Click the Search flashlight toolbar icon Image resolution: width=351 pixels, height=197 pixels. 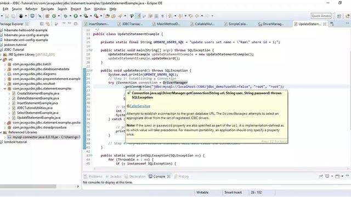120,16
